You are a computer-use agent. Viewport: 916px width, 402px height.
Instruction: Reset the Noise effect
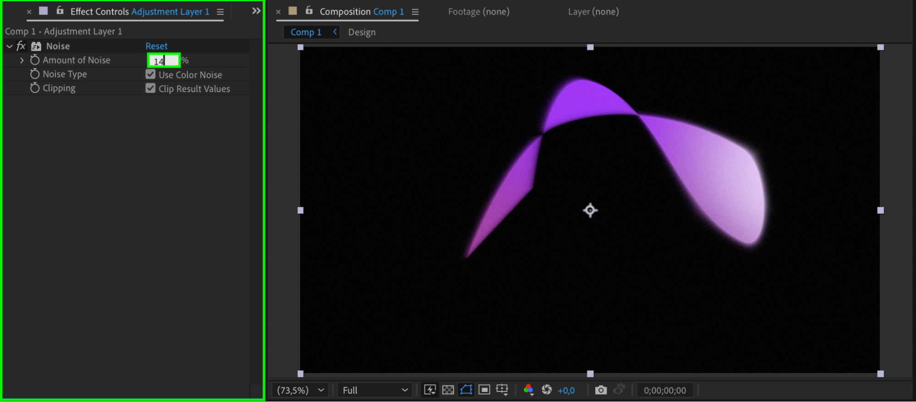[156, 46]
